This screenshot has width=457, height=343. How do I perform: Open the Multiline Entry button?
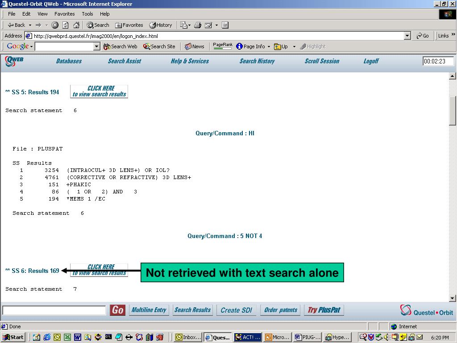pos(149,310)
